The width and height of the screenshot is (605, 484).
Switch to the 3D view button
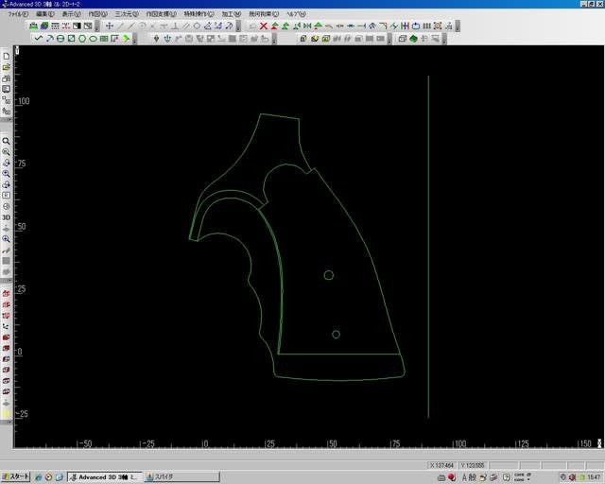click(6, 216)
